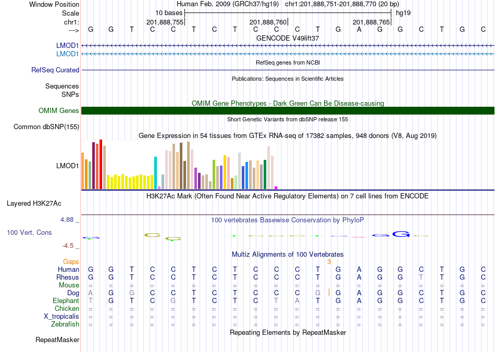
Task: Click the orange insertion mark in Dog row
Action: click(x=329, y=292)
